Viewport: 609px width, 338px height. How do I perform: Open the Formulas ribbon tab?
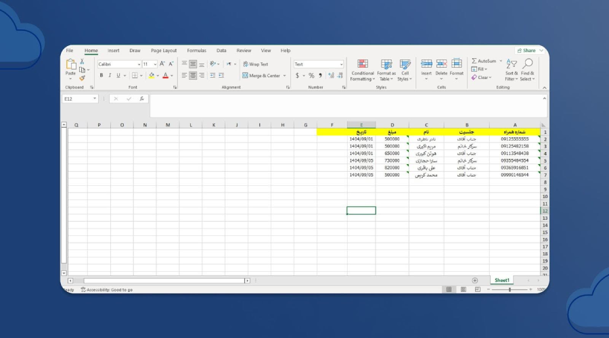click(x=196, y=51)
